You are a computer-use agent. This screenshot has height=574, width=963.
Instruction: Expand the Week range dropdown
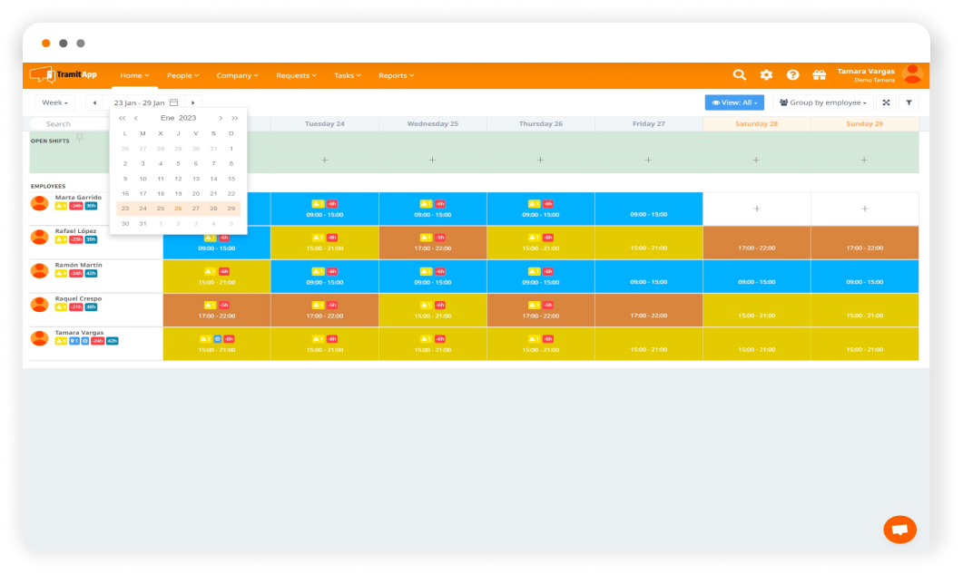(x=54, y=103)
